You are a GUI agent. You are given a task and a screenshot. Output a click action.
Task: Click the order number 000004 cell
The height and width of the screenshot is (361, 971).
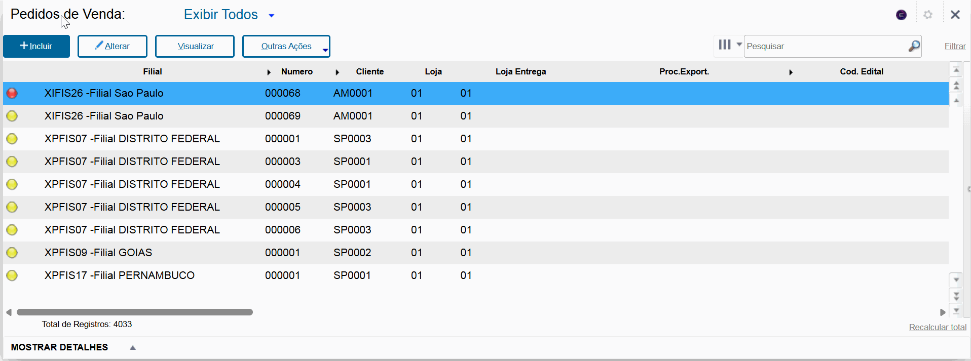283,184
